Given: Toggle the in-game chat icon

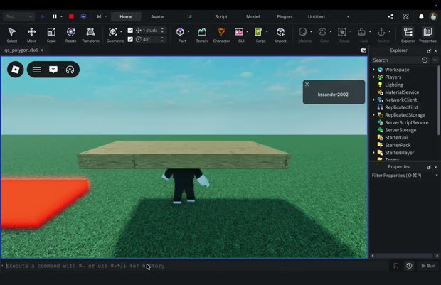Looking at the screenshot, I should tap(53, 70).
